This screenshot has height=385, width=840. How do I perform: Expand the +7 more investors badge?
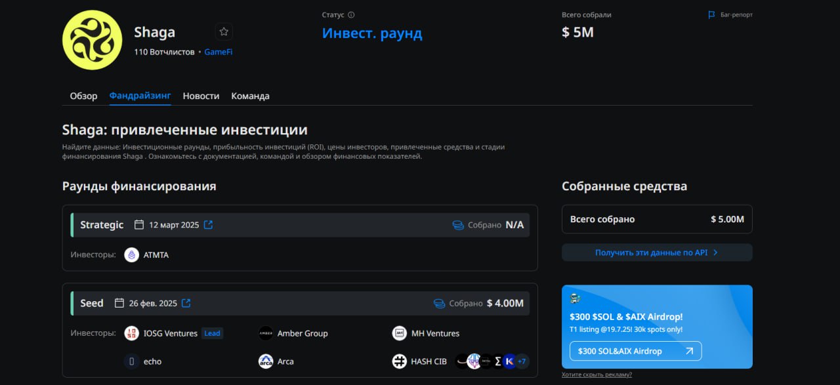coord(522,361)
